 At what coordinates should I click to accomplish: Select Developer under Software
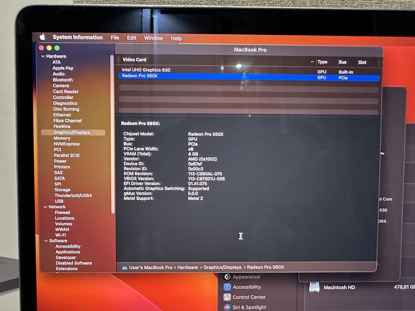pos(66,258)
